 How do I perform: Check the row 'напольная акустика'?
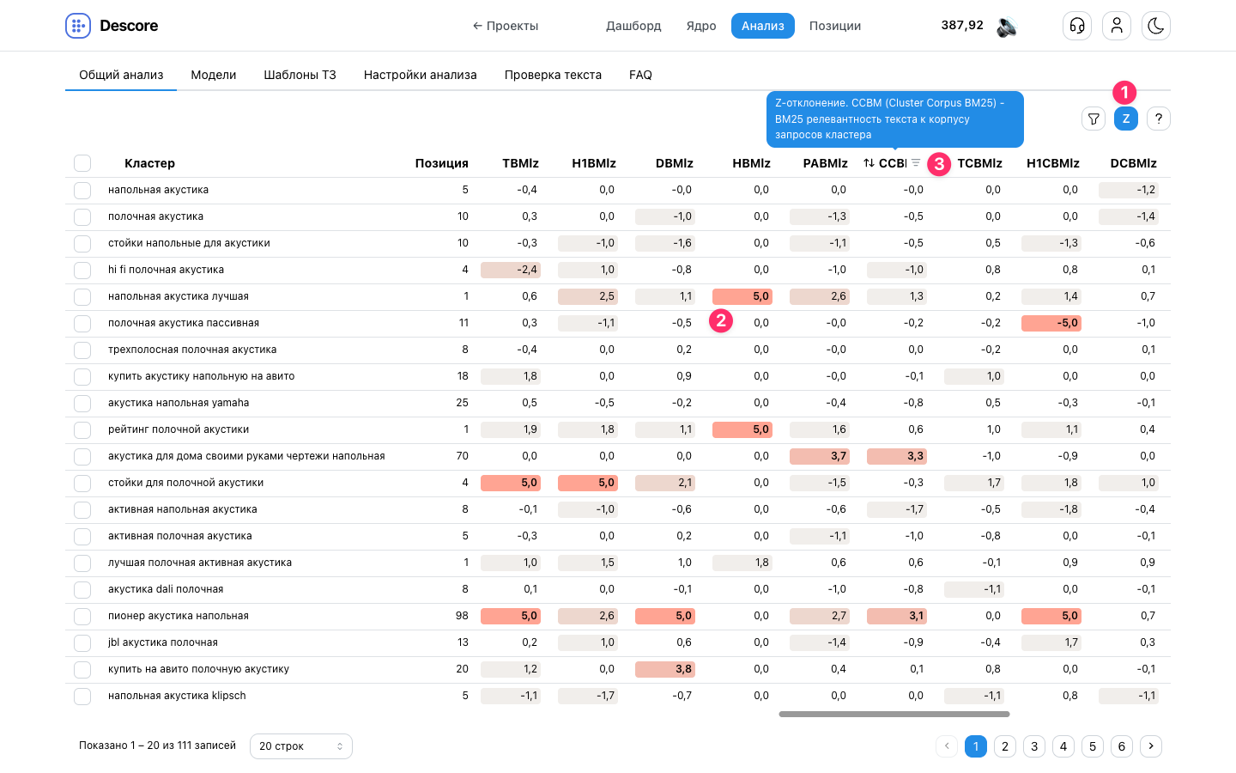pyautogui.click(x=82, y=190)
